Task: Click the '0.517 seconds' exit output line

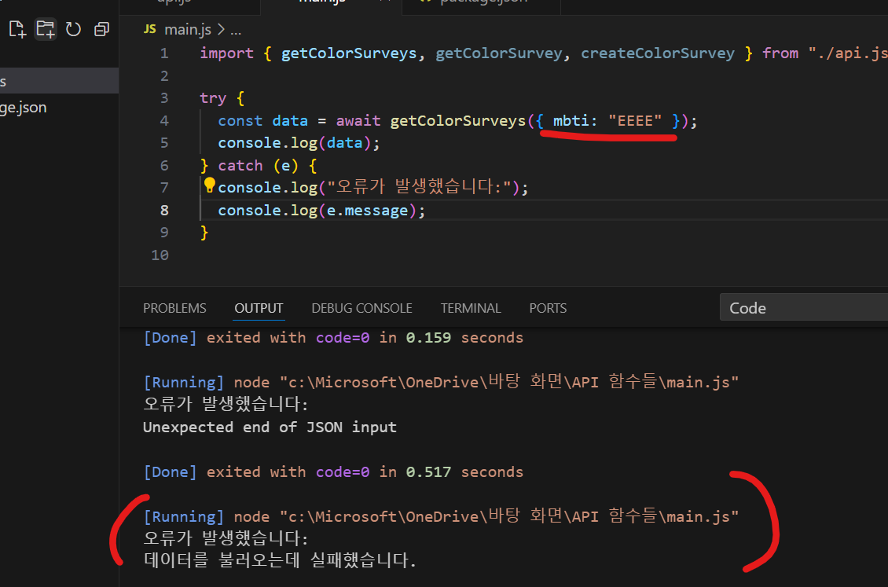Action: click(x=333, y=471)
